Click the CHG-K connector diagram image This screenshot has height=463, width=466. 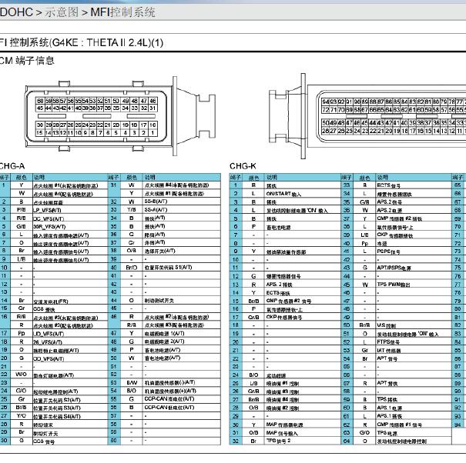(x=367, y=116)
